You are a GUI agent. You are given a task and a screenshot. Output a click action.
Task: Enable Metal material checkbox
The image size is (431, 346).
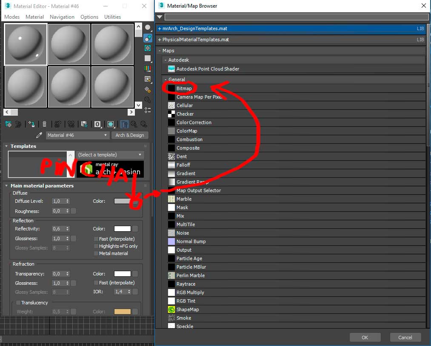96,253
